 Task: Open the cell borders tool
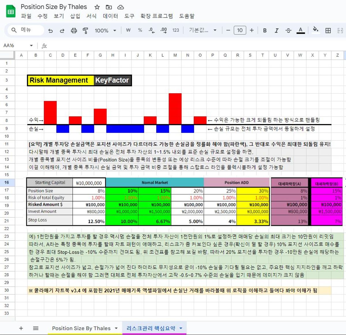pos(328,31)
